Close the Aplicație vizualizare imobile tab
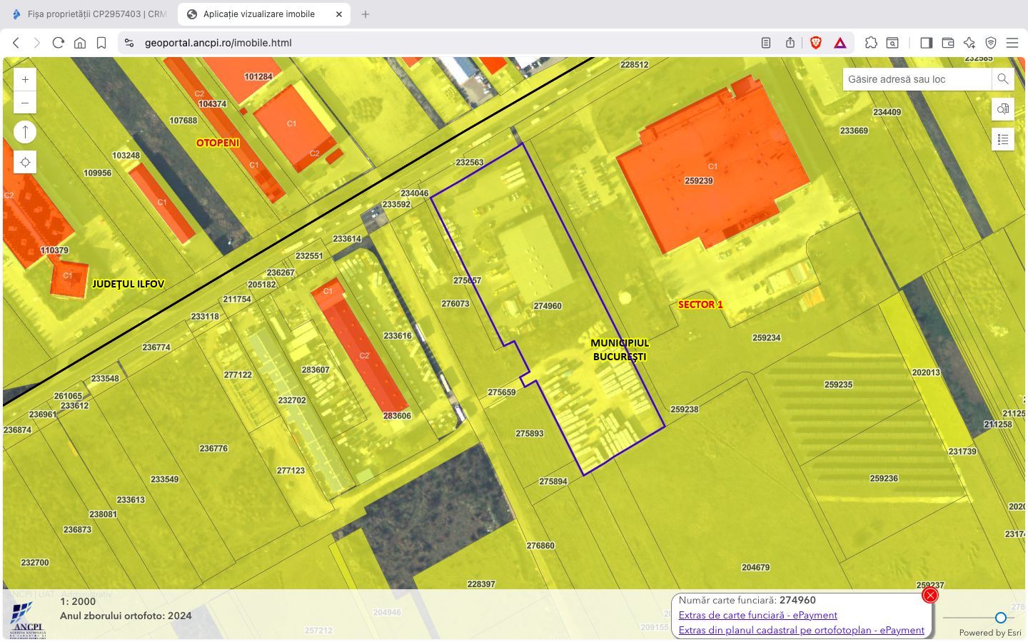 tap(339, 14)
